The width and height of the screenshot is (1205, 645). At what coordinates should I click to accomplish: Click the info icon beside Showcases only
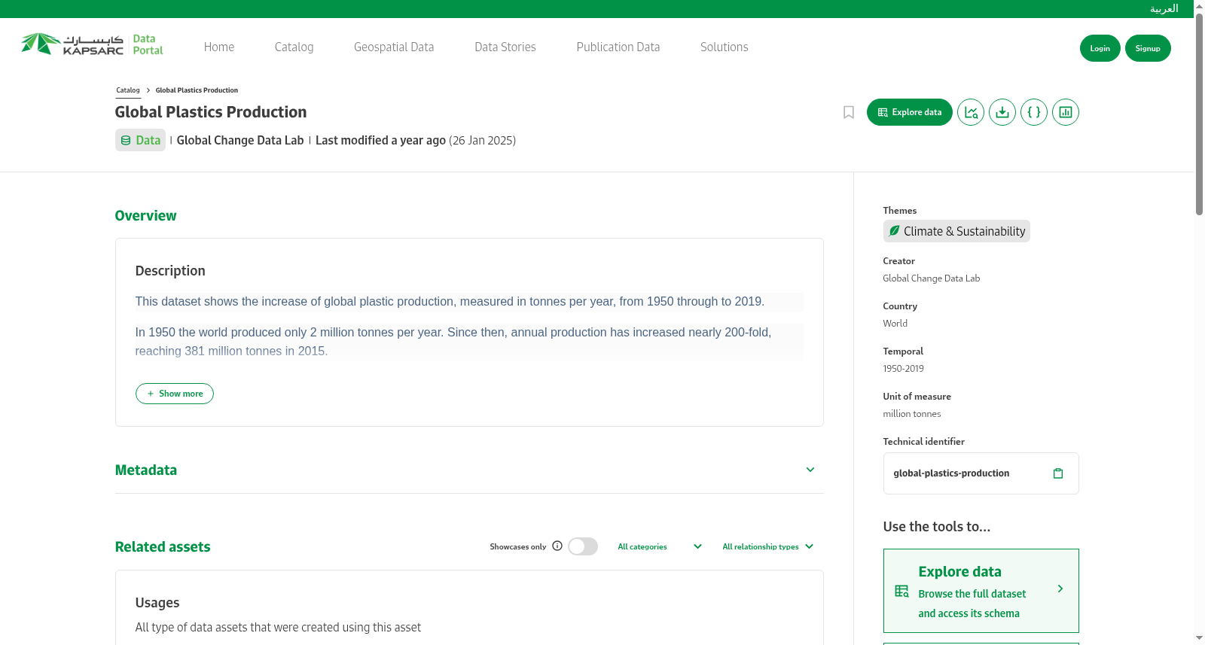pyautogui.click(x=557, y=546)
